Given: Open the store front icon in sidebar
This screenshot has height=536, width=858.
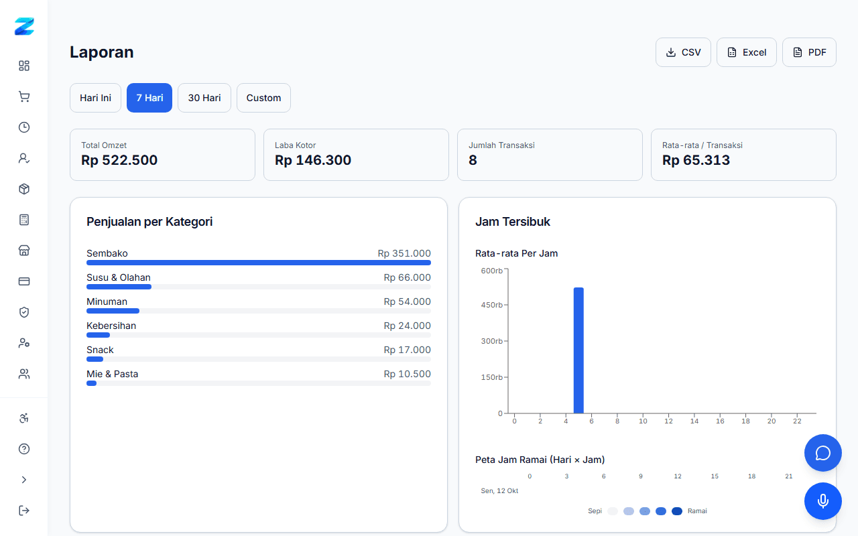Looking at the screenshot, I should click(x=24, y=251).
